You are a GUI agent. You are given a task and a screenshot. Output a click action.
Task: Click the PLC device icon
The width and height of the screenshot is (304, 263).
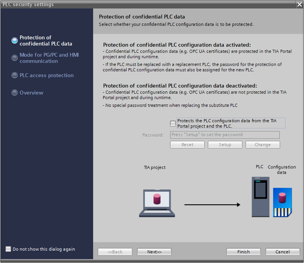point(261,197)
